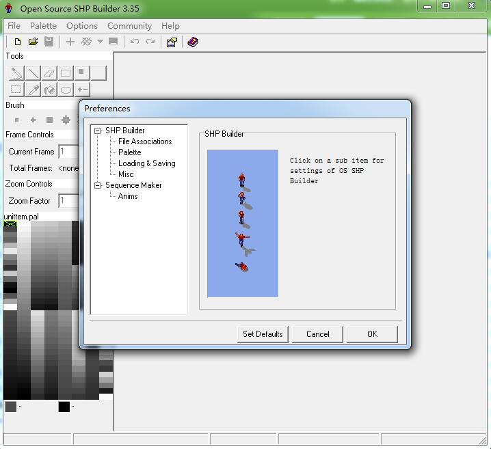This screenshot has height=449, width=491.
Task: Open the File menu
Action: coord(14,26)
